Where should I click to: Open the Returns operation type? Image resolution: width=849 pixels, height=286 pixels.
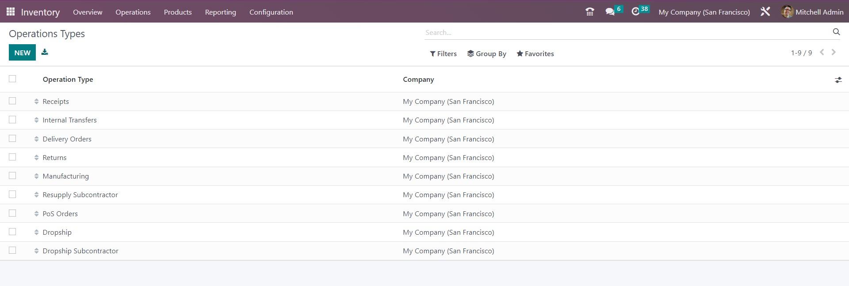[x=54, y=158]
